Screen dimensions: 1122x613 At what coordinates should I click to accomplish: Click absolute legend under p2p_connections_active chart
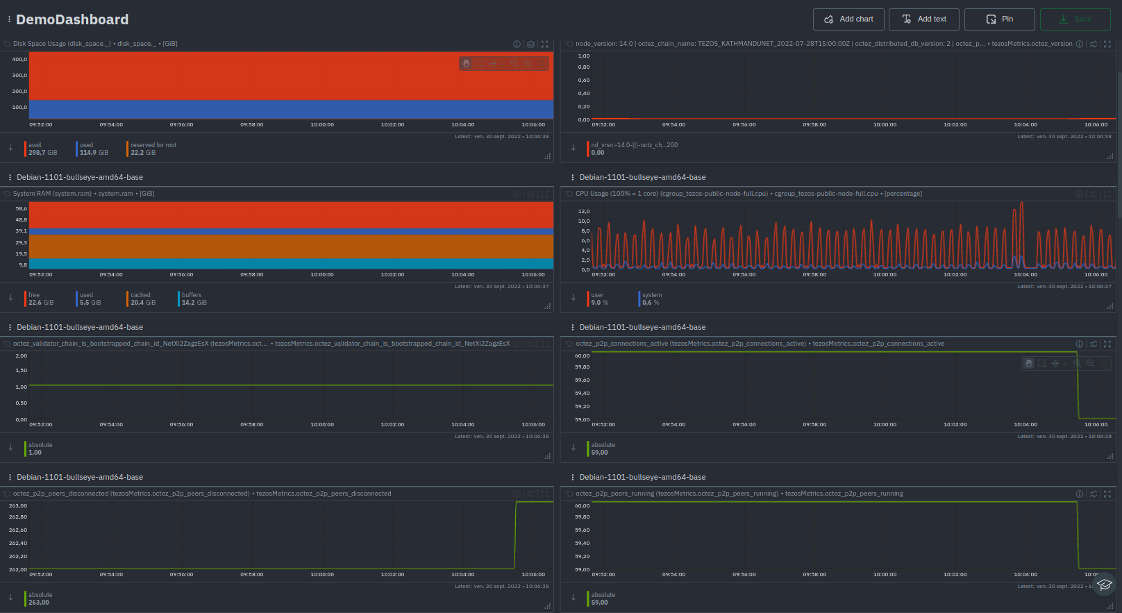click(x=602, y=448)
